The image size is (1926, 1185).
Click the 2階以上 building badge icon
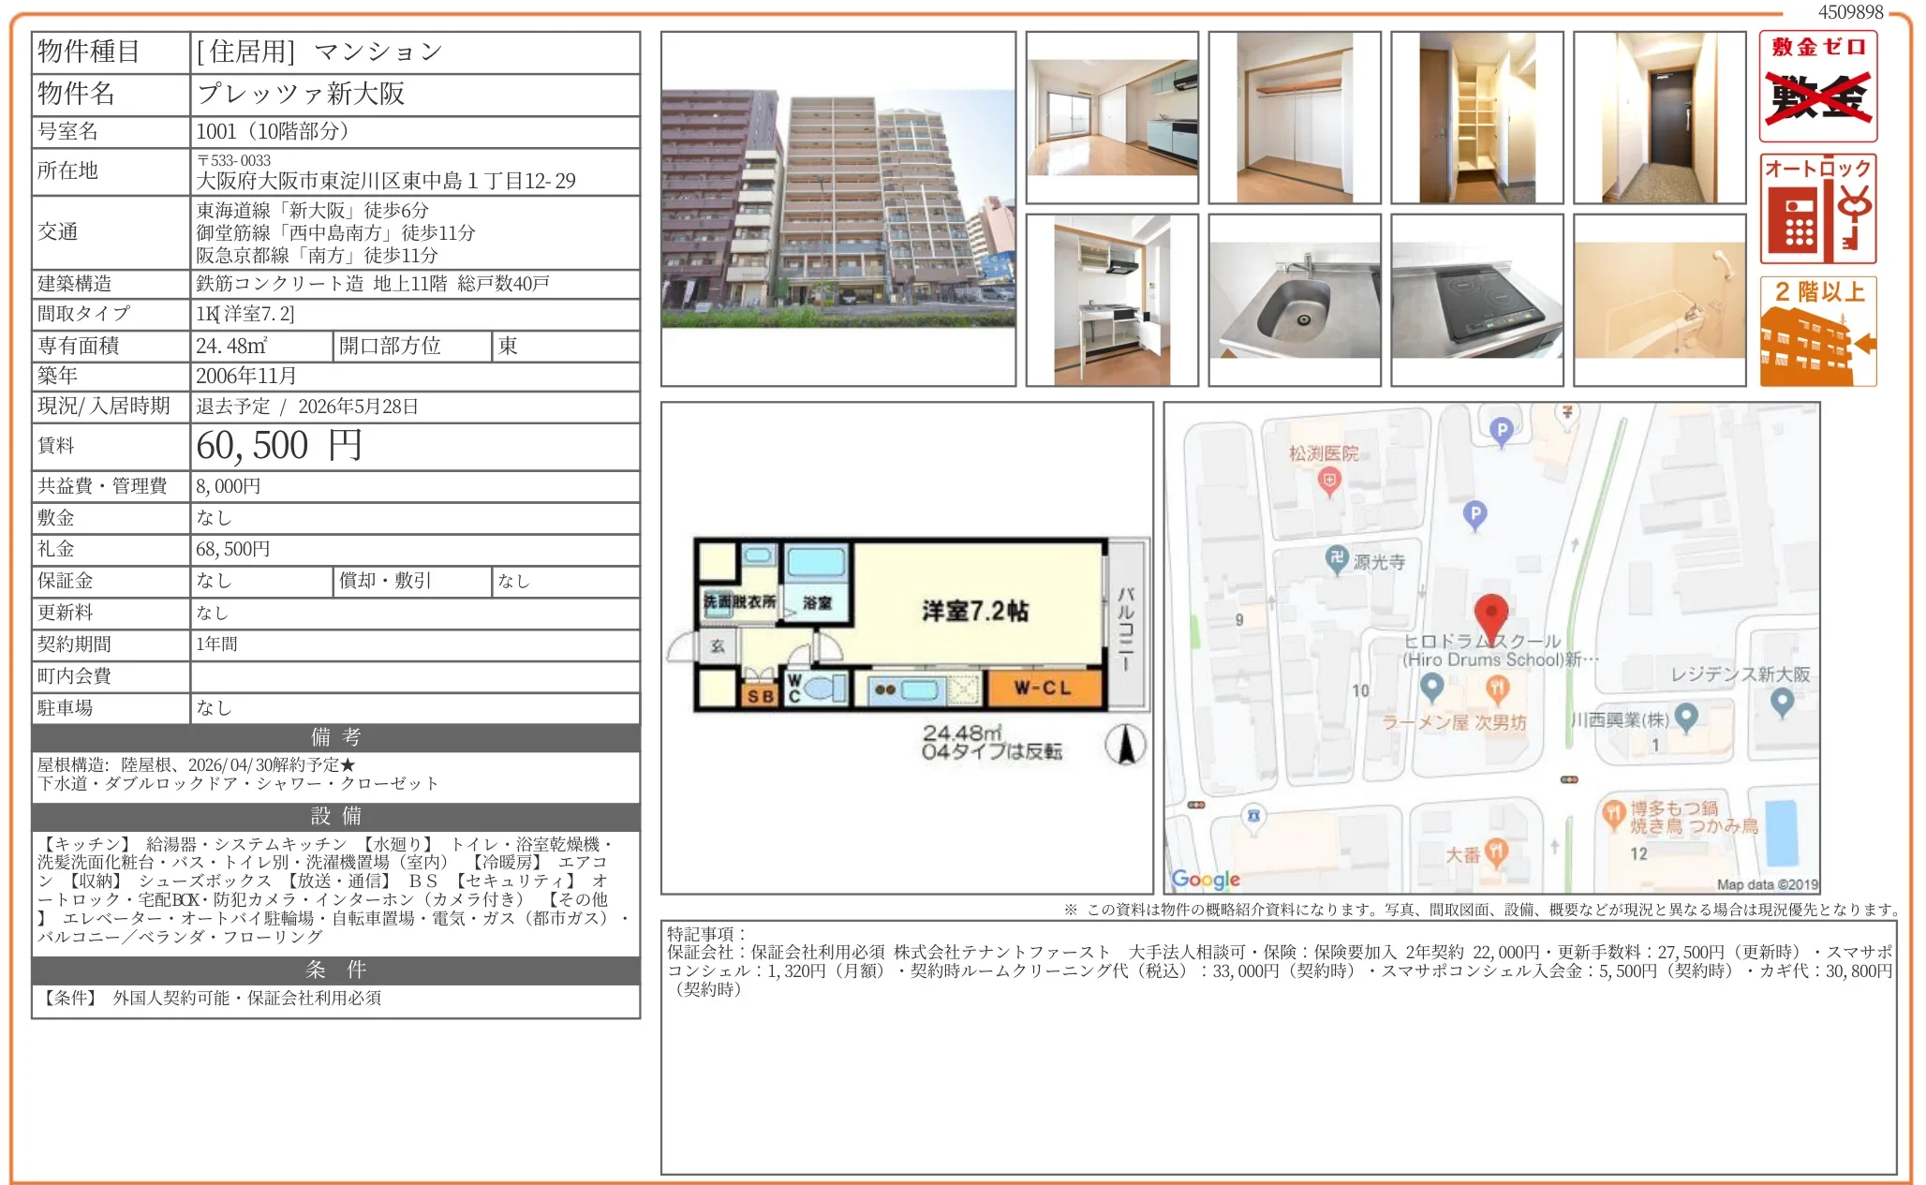pyautogui.click(x=1817, y=332)
